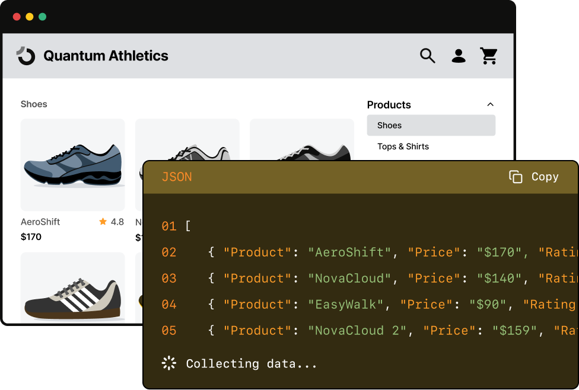Collapse the Products filter chevron
The width and height of the screenshot is (579, 390).
pos(491,104)
